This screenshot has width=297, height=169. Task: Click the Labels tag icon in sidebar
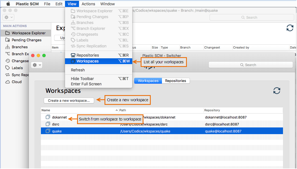(x=8, y=68)
